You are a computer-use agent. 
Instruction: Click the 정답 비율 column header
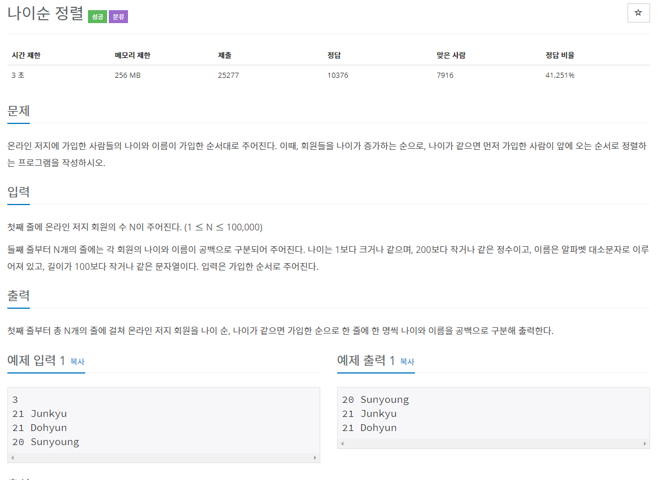560,55
